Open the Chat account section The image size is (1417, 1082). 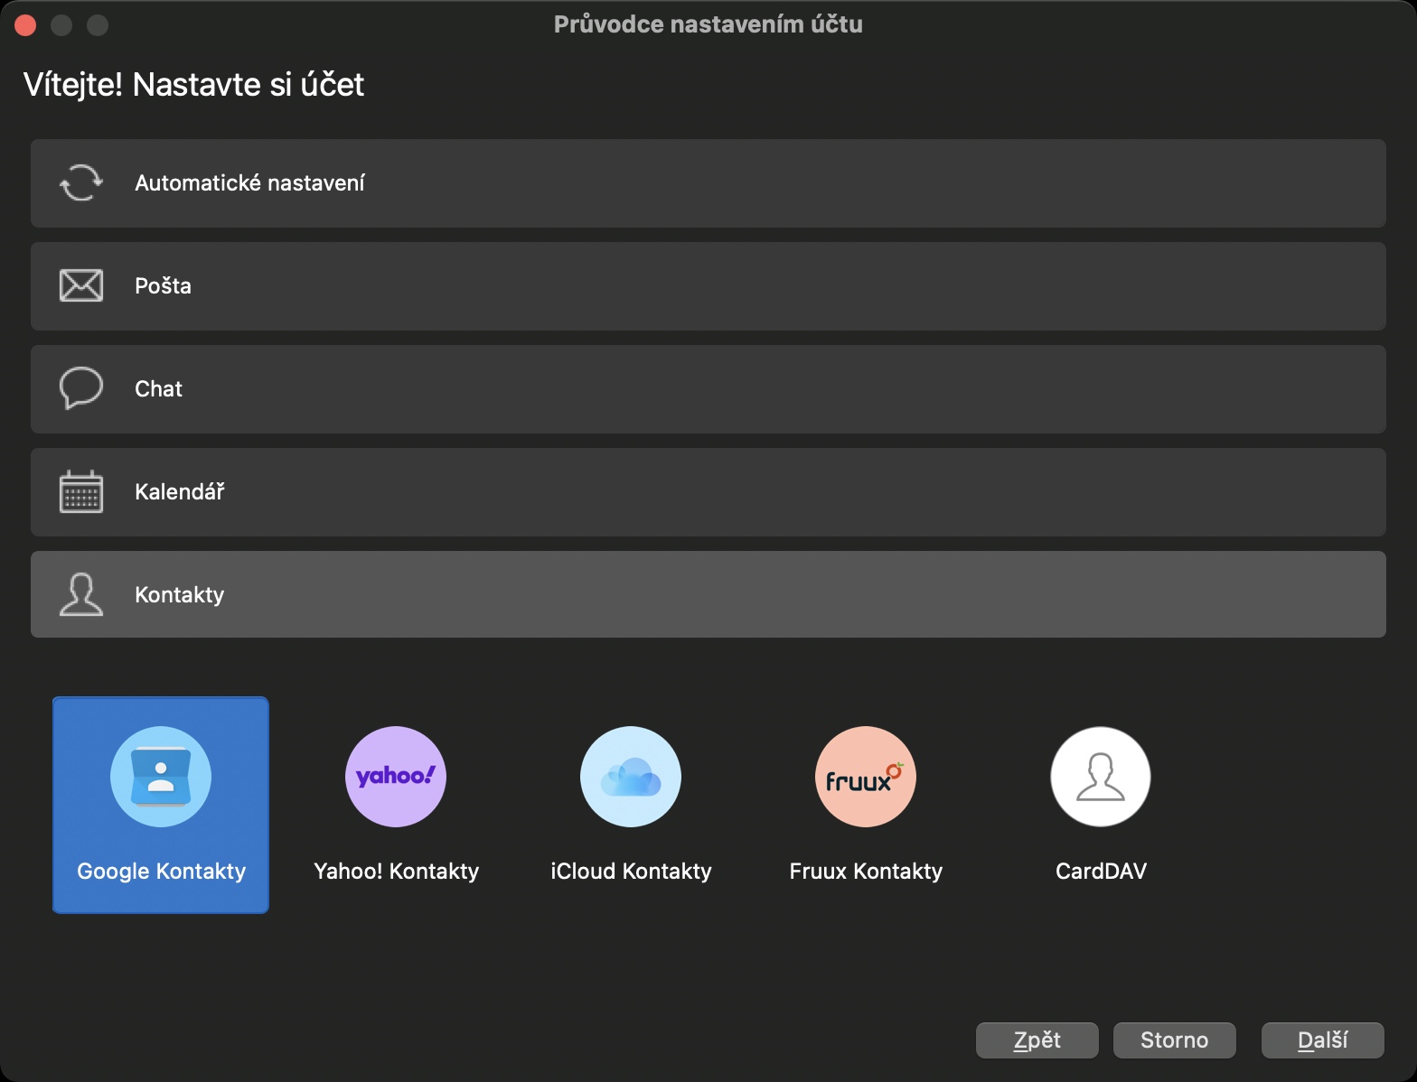point(708,389)
